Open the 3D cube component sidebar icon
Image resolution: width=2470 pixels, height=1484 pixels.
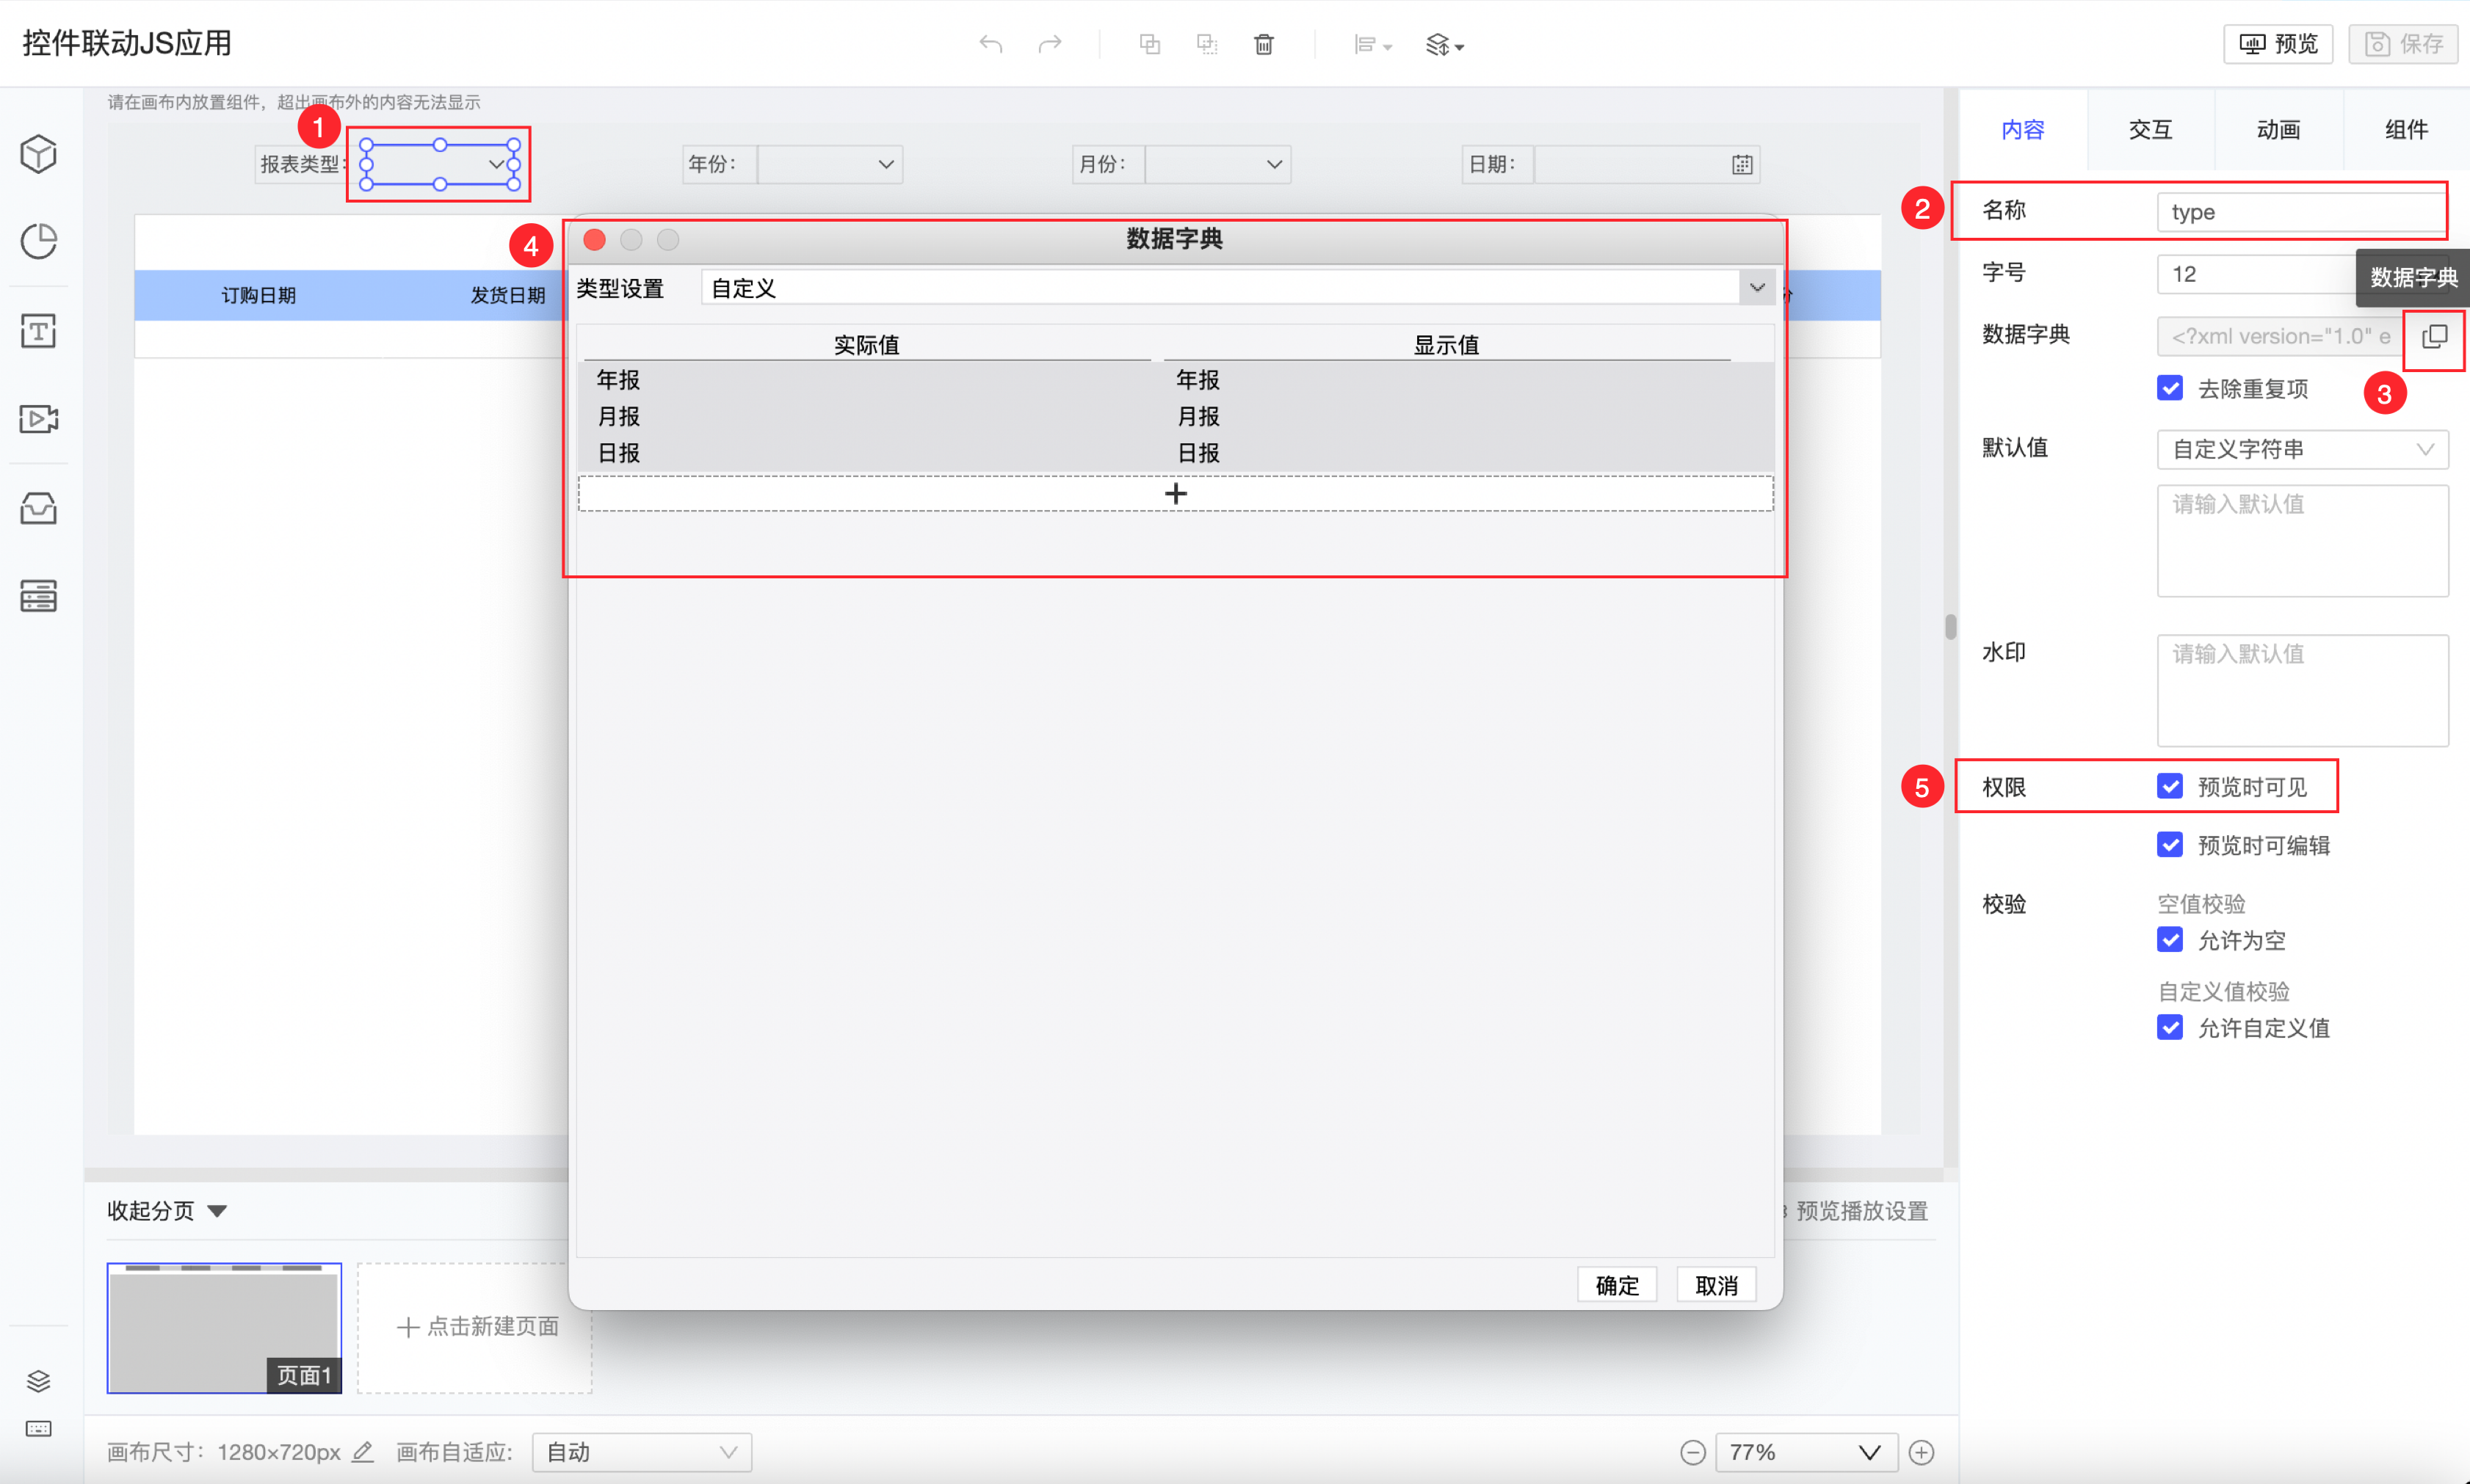click(x=38, y=154)
